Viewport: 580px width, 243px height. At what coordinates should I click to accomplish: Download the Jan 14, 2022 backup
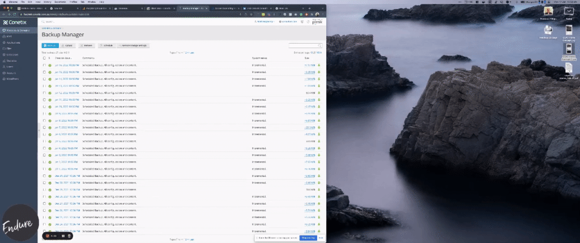pyautogui.click(x=319, y=79)
